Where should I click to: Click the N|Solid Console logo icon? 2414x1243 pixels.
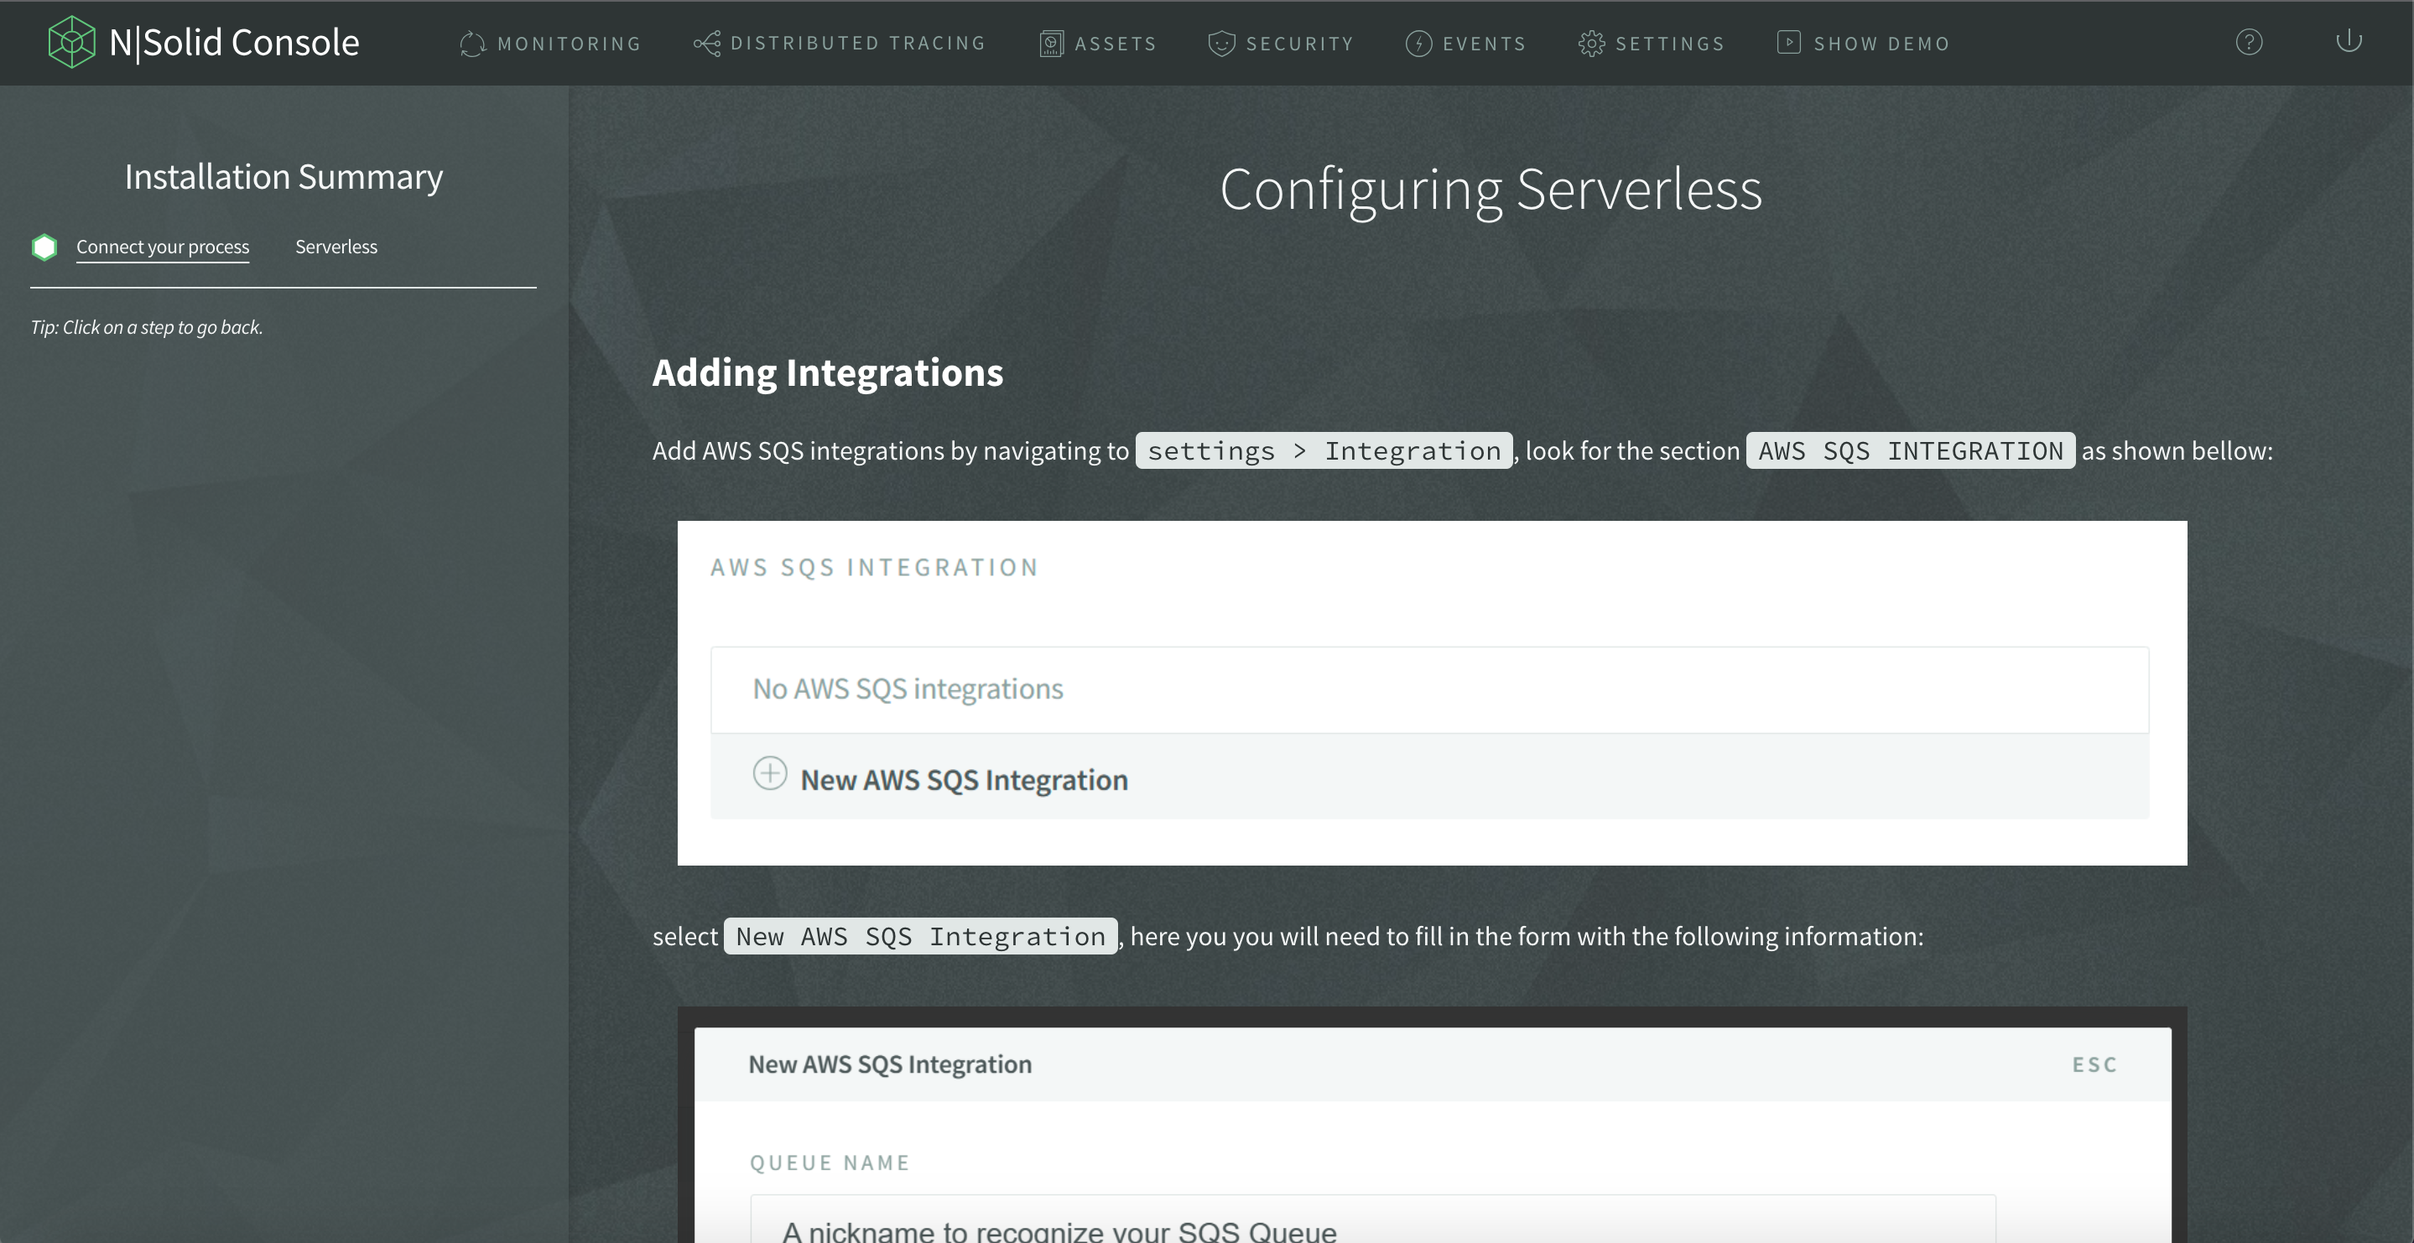point(70,43)
